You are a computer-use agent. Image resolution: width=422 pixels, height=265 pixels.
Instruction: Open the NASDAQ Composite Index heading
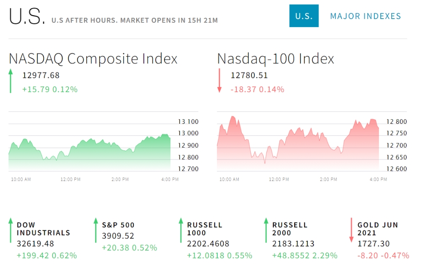(x=93, y=58)
